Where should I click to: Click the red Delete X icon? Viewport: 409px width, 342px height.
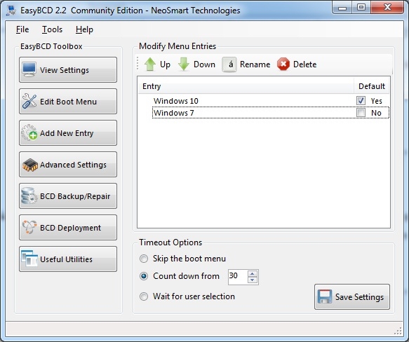(x=283, y=64)
